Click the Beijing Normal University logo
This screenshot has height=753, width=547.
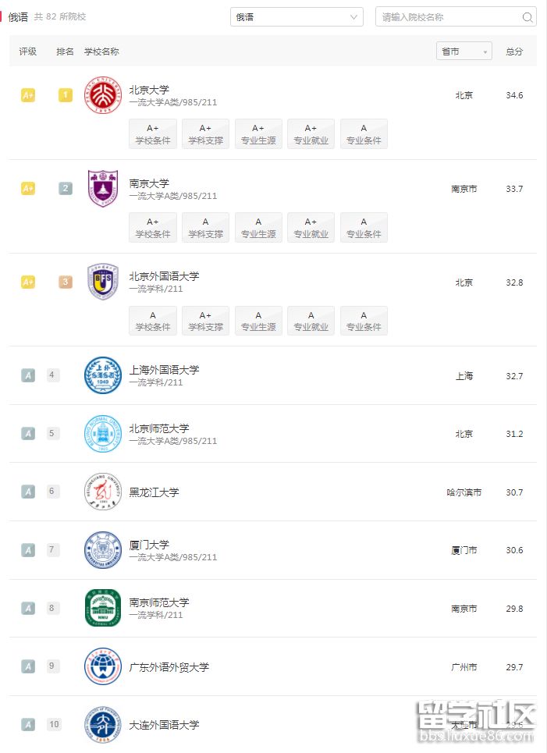point(103,434)
